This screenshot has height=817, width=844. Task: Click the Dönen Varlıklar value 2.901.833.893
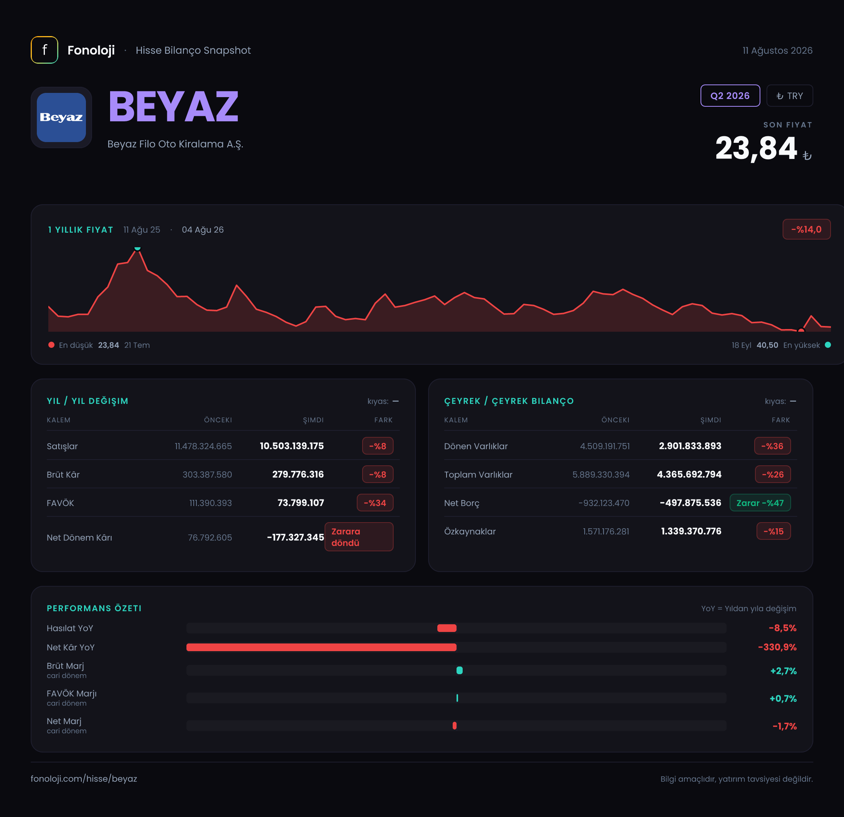coord(690,446)
